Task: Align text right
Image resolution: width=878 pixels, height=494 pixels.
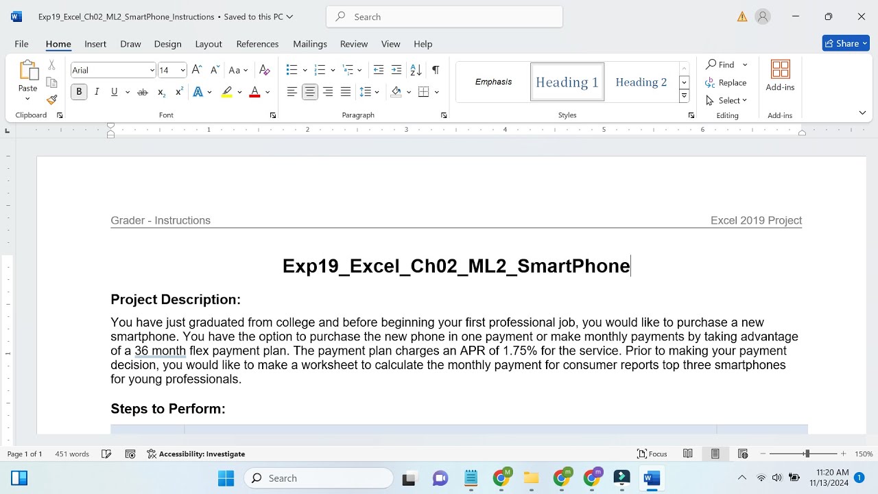Action: click(x=328, y=92)
